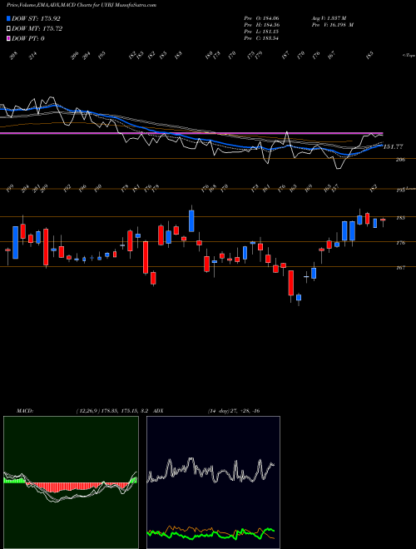
Task: Open the MACD histogram chart panel
Action: click(71, 482)
